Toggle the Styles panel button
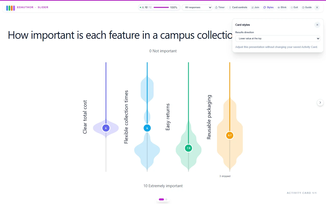 pyautogui.click(x=268, y=7)
